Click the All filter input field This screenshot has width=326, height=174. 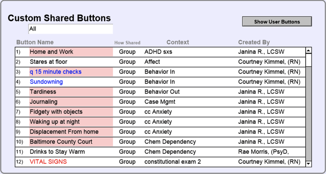[71, 29]
